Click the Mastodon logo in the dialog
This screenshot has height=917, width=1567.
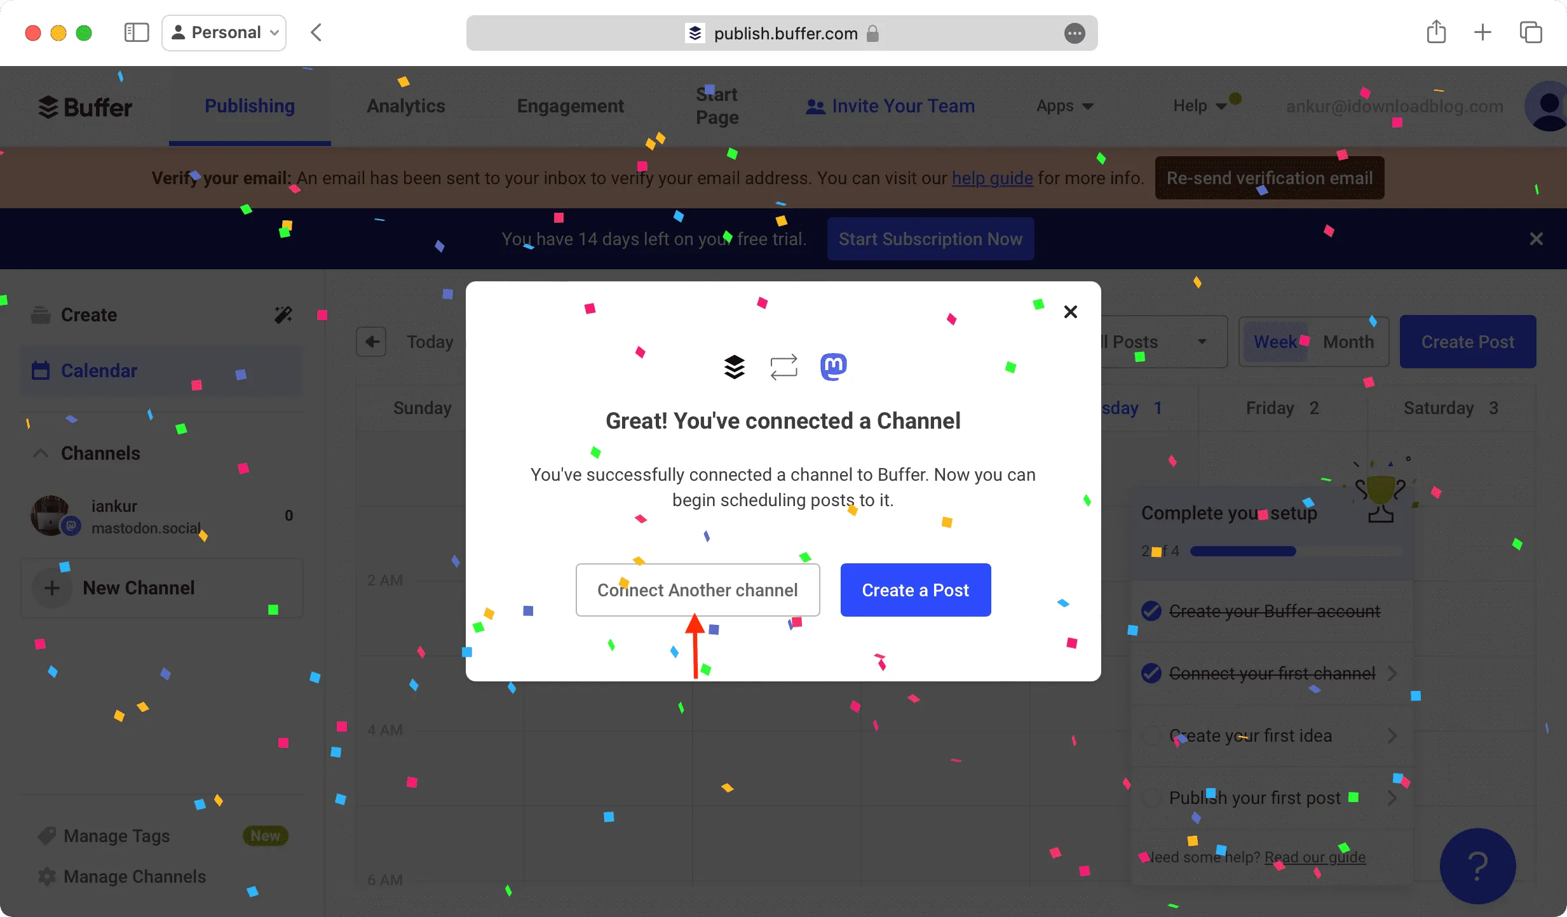[x=834, y=367]
